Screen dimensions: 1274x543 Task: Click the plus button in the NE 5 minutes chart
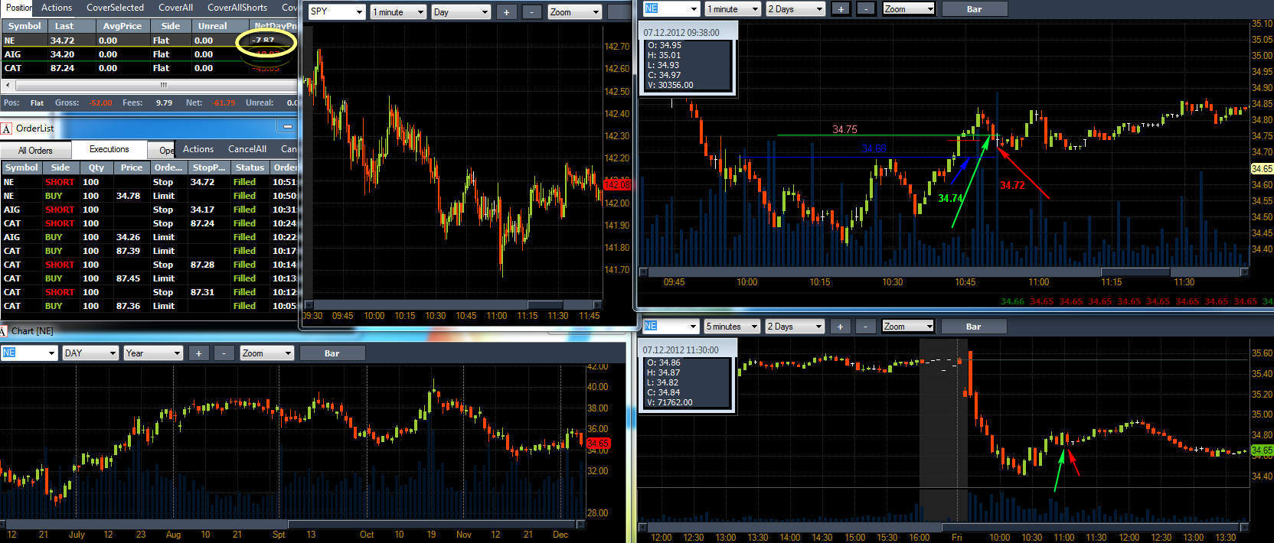pos(840,327)
